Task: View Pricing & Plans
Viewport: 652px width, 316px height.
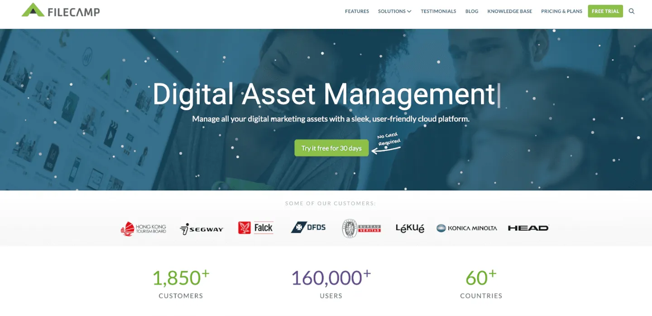Action: 561,11
